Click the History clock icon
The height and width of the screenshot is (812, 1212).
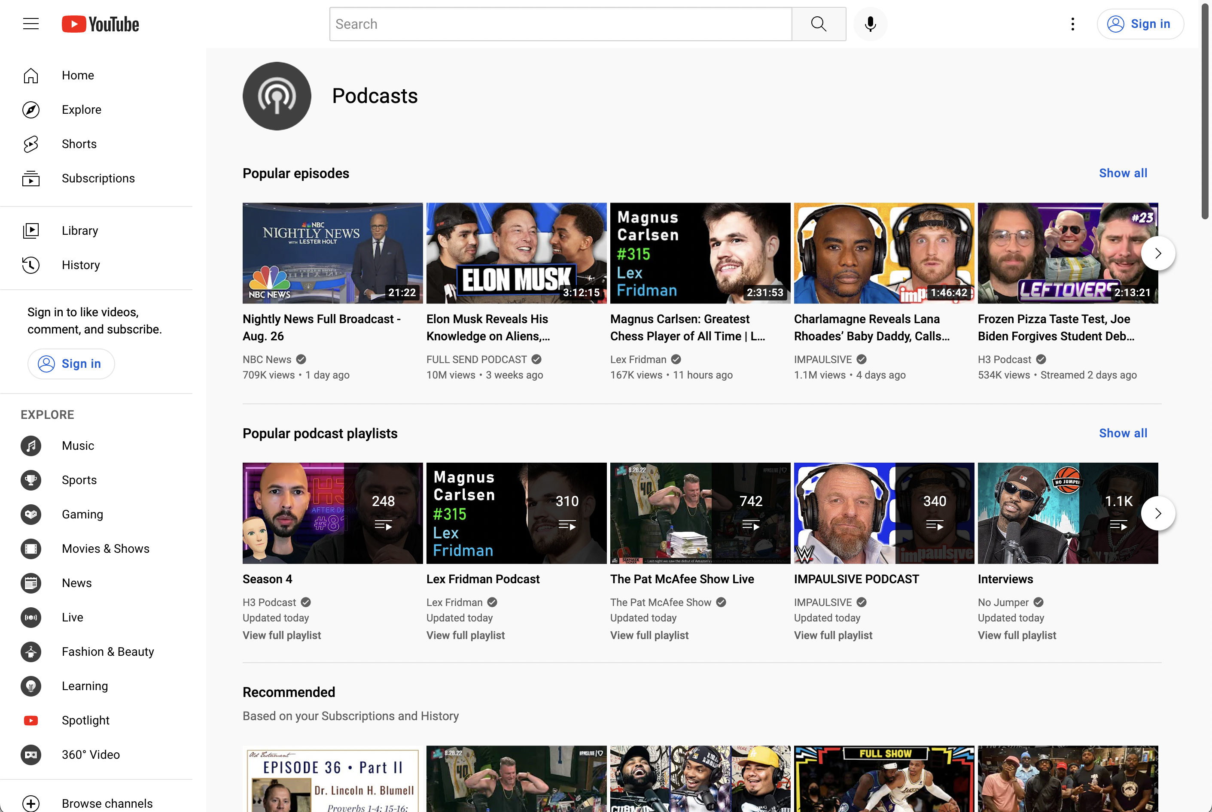tap(31, 265)
